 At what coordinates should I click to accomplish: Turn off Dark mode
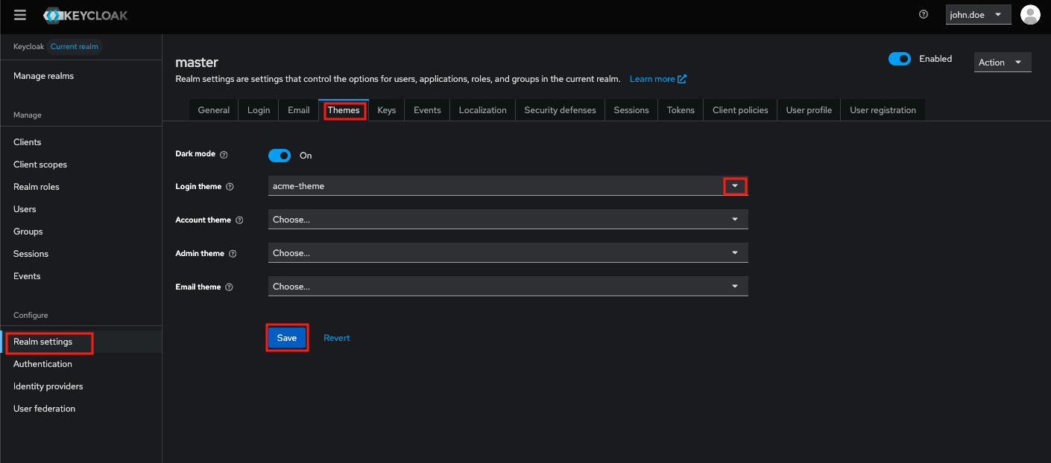click(x=279, y=156)
